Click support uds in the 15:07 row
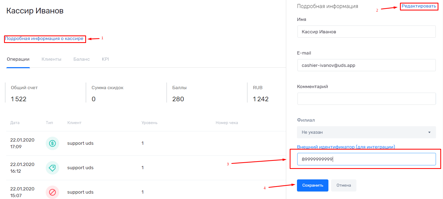443x199 pixels. point(80,192)
